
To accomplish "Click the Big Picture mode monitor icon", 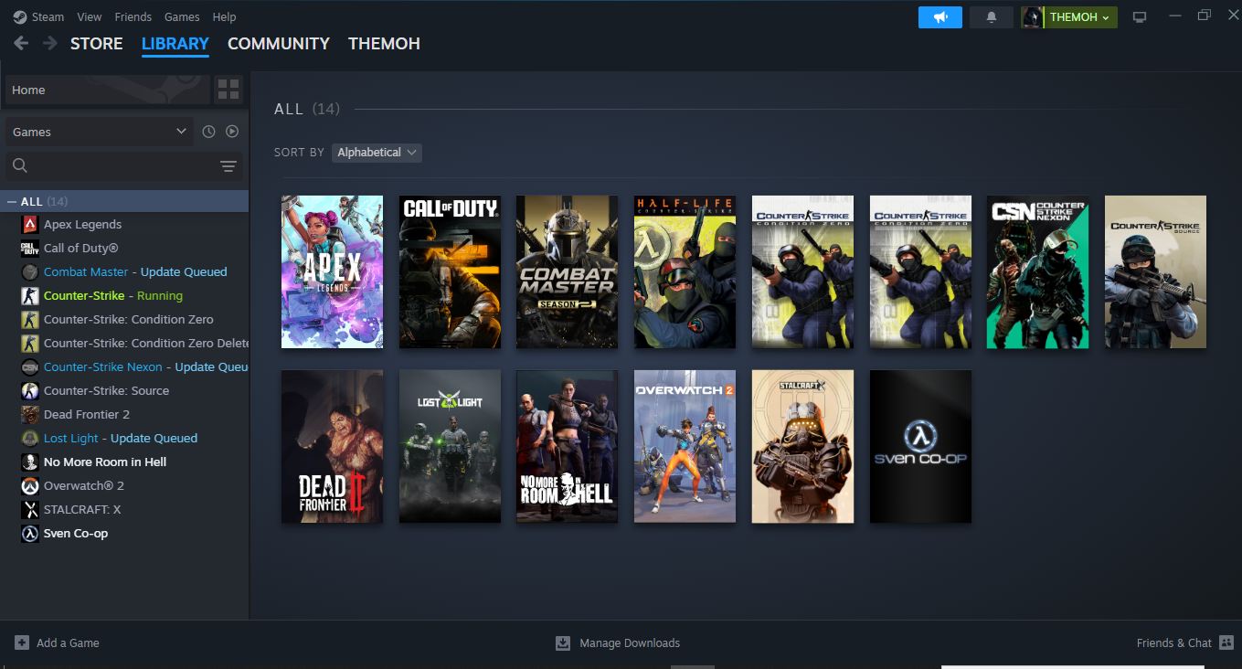I will pos(1139,17).
